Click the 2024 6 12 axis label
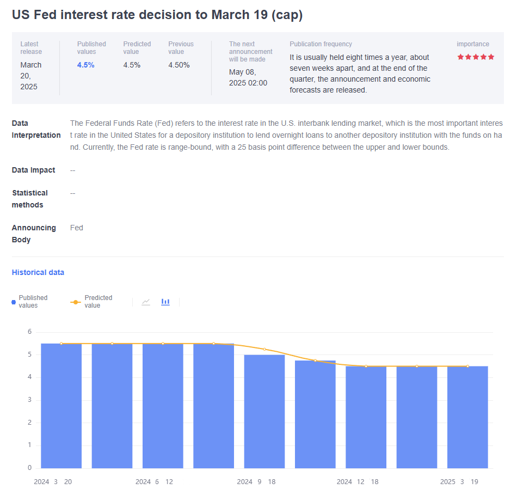 [154, 482]
